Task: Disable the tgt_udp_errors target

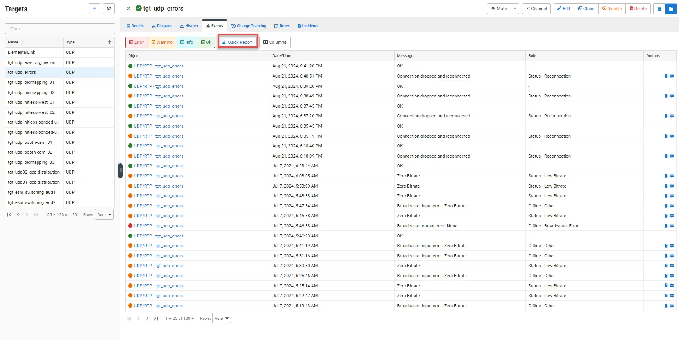Action: point(612,9)
